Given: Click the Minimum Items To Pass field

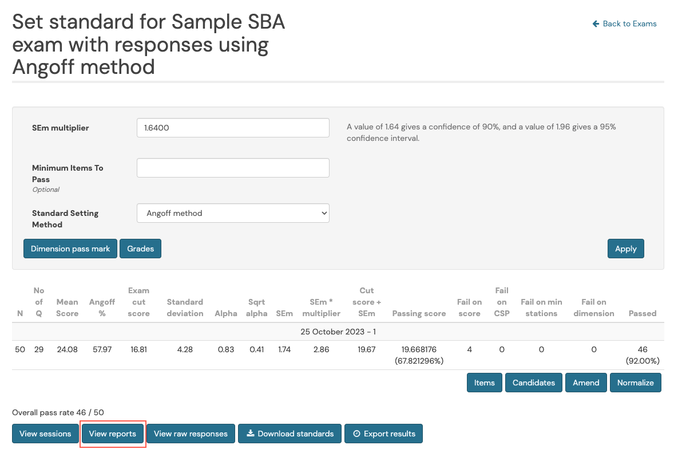Looking at the screenshot, I should coord(233,167).
